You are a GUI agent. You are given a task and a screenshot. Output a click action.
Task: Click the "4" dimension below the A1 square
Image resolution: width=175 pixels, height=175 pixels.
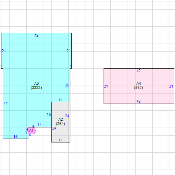click(x=30, y=135)
